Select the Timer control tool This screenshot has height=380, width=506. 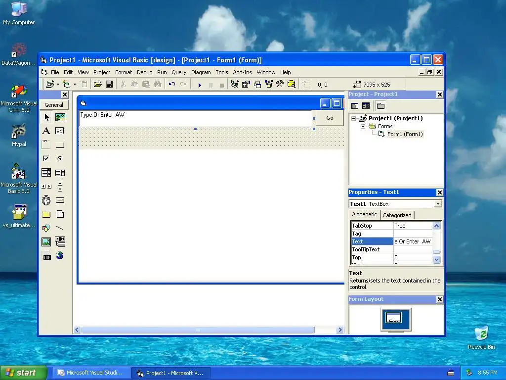pos(46,200)
